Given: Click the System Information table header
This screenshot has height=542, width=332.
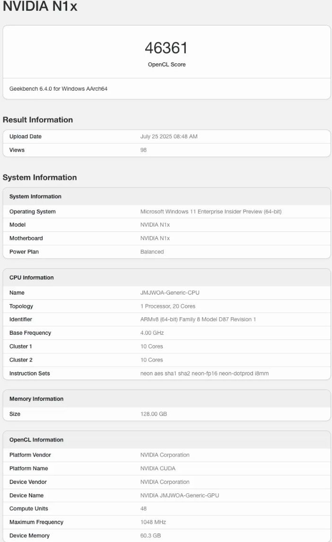Looking at the screenshot, I should [x=35, y=196].
